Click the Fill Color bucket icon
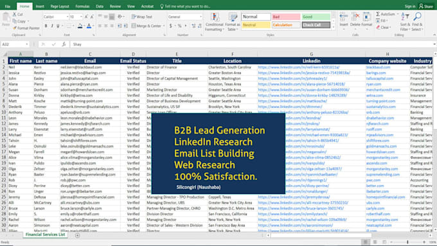The width and height of the screenshot is (437, 246). click(80, 26)
